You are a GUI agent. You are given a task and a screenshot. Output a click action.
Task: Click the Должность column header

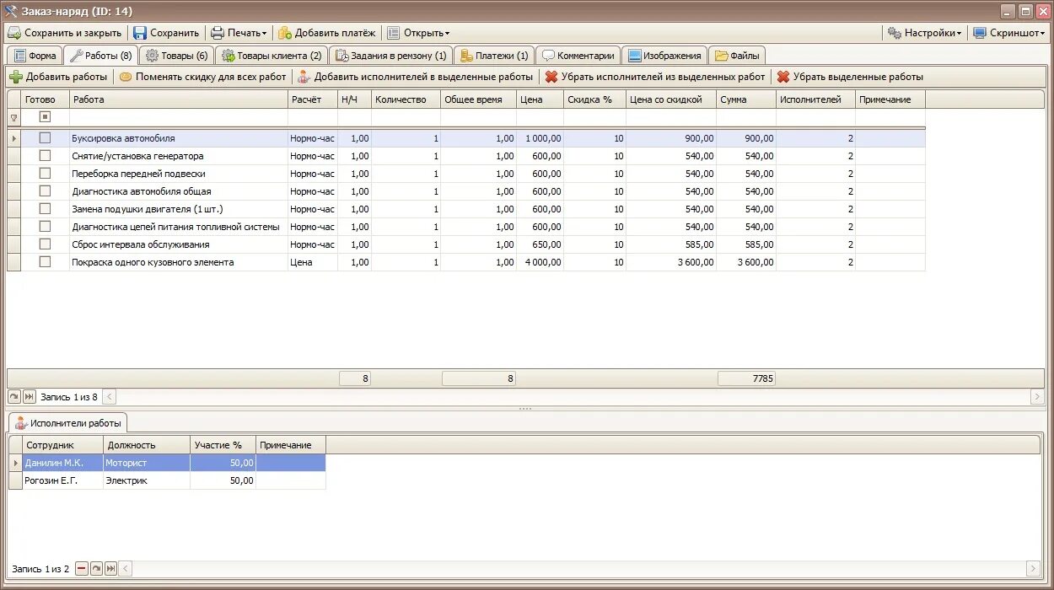click(x=147, y=445)
